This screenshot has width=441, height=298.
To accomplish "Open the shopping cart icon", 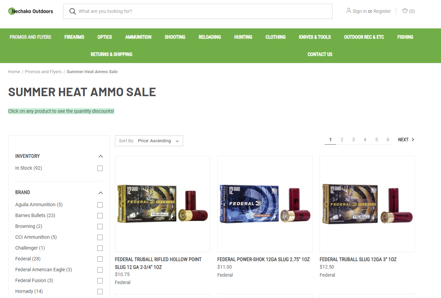I will [x=405, y=11].
